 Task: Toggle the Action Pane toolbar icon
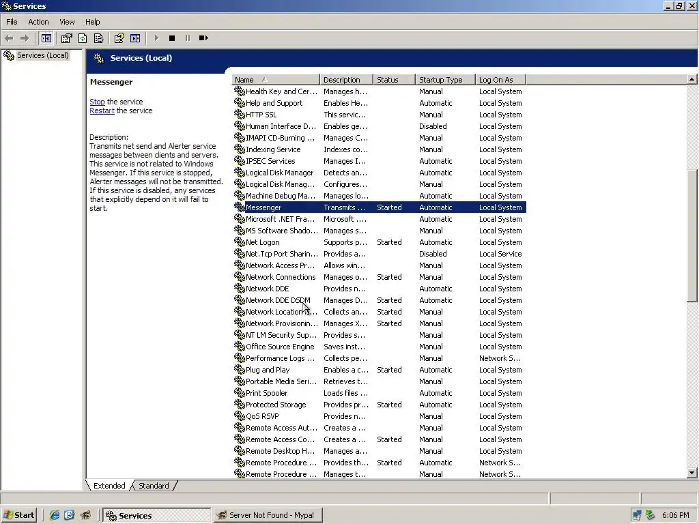[135, 38]
